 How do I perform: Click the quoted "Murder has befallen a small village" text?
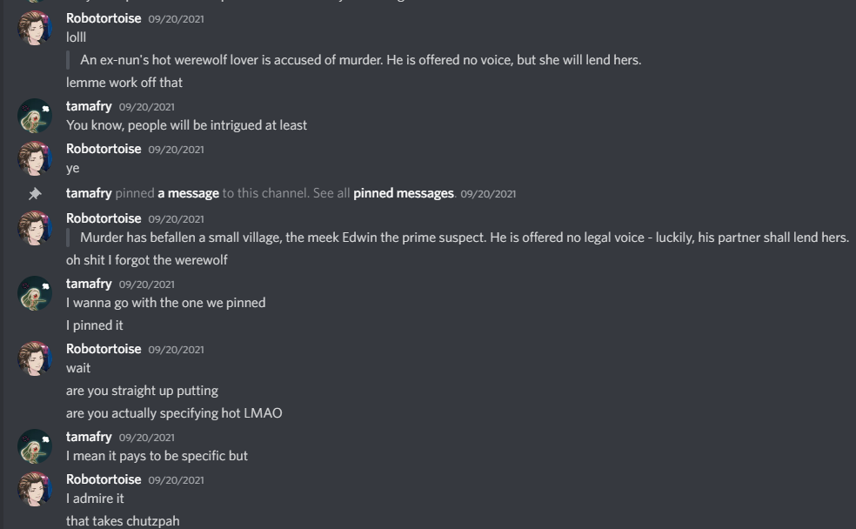click(464, 238)
